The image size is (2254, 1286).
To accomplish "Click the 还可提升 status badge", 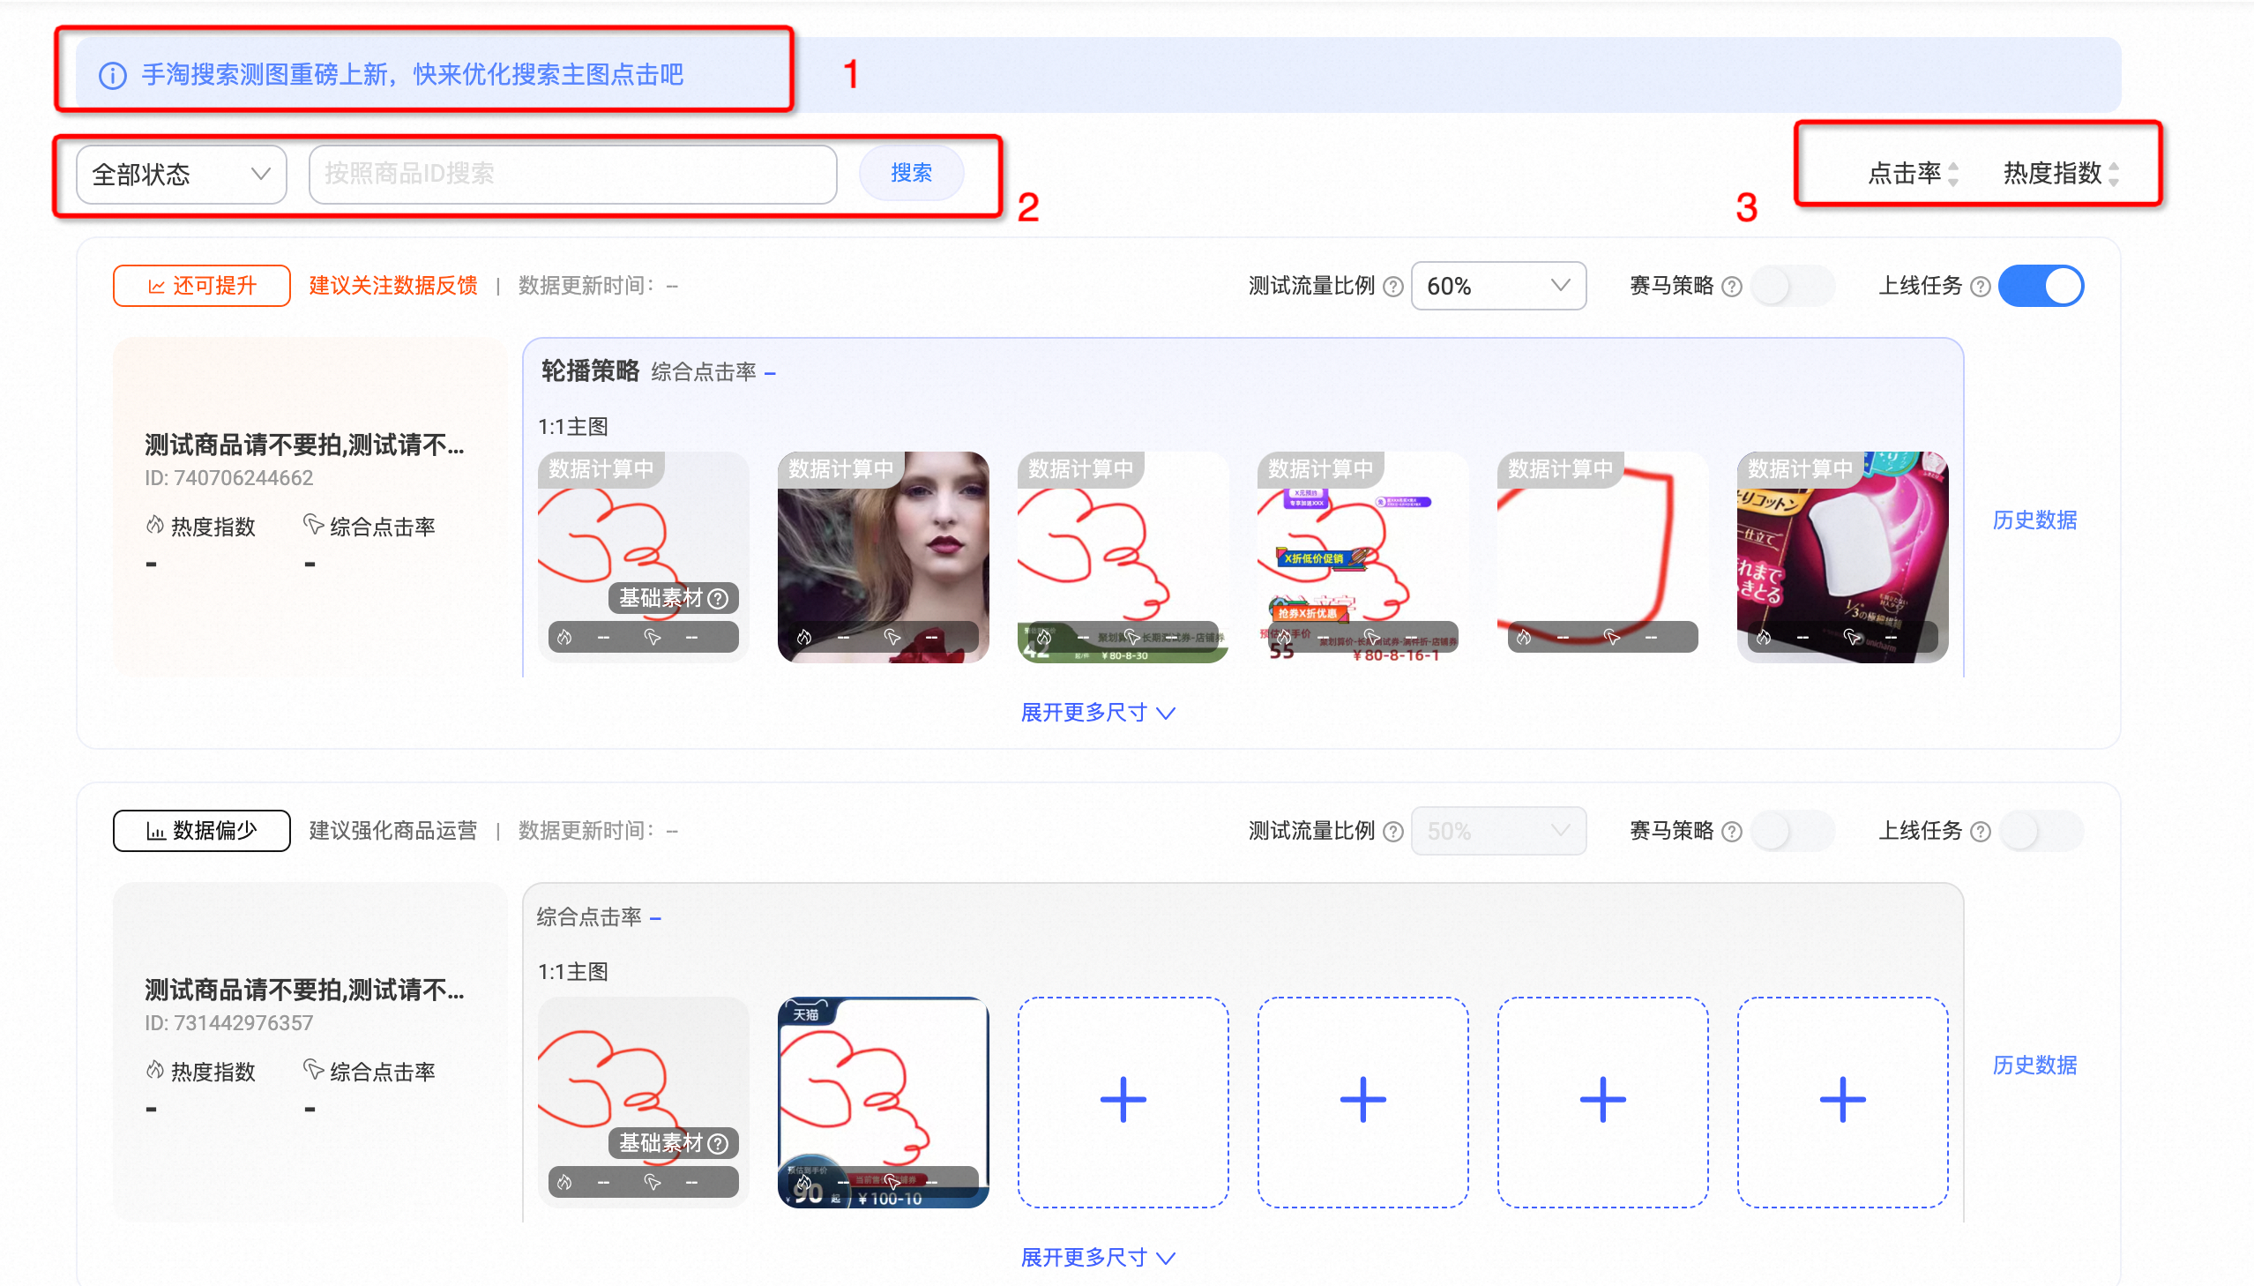I will [201, 286].
